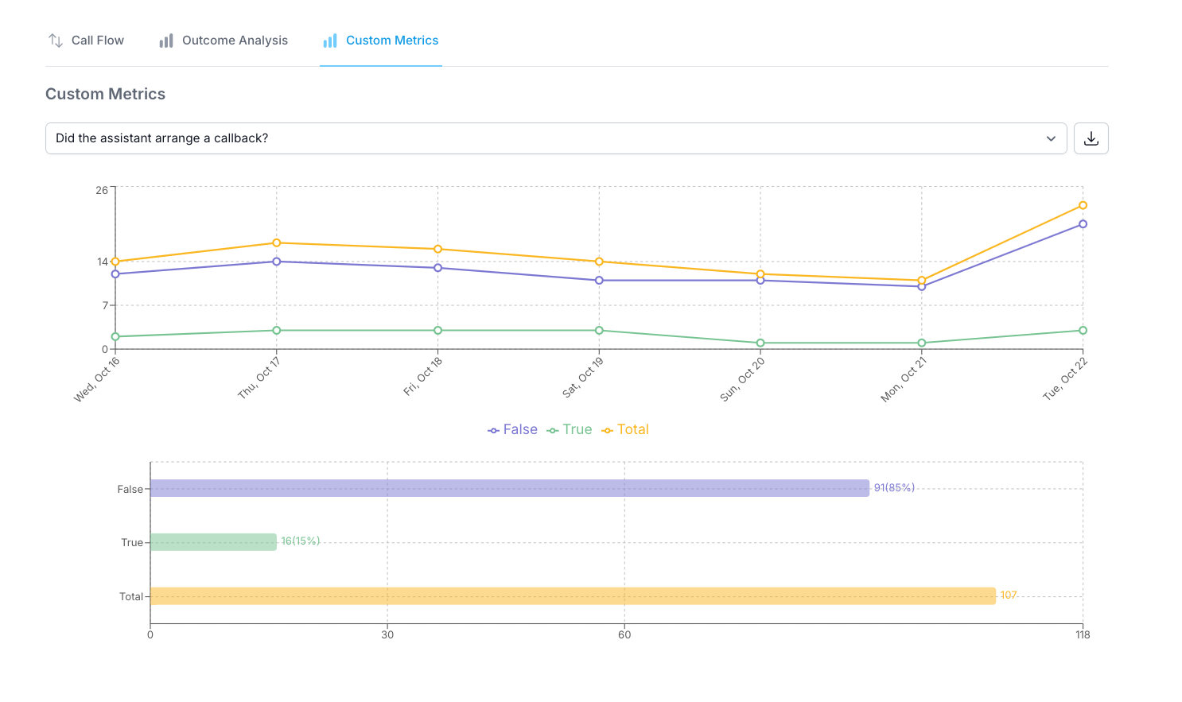Click the False data point for Fri, Oct 18
The image size is (1182, 702).
(437, 268)
